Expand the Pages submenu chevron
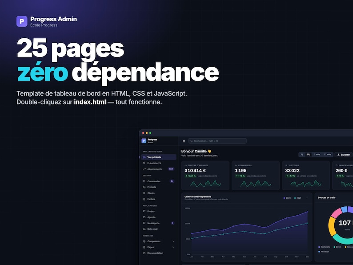This screenshot has width=353, height=265. pyautogui.click(x=173, y=247)
